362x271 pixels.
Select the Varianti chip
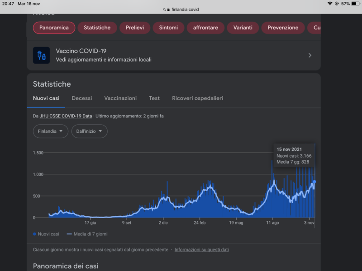[x=243, y=28]
